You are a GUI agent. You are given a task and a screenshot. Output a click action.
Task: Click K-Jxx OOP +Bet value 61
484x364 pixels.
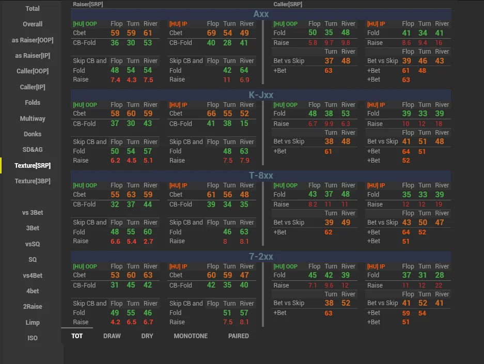(329, 151)
